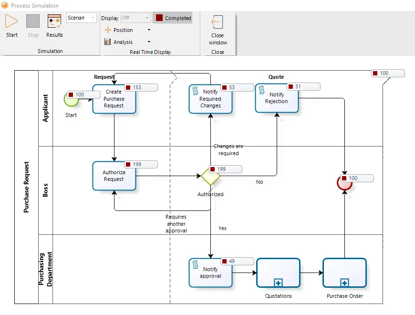The image size is (415, 315).
Task: Click the 51 counter on Notify Rejection
Action: [303, 86]
